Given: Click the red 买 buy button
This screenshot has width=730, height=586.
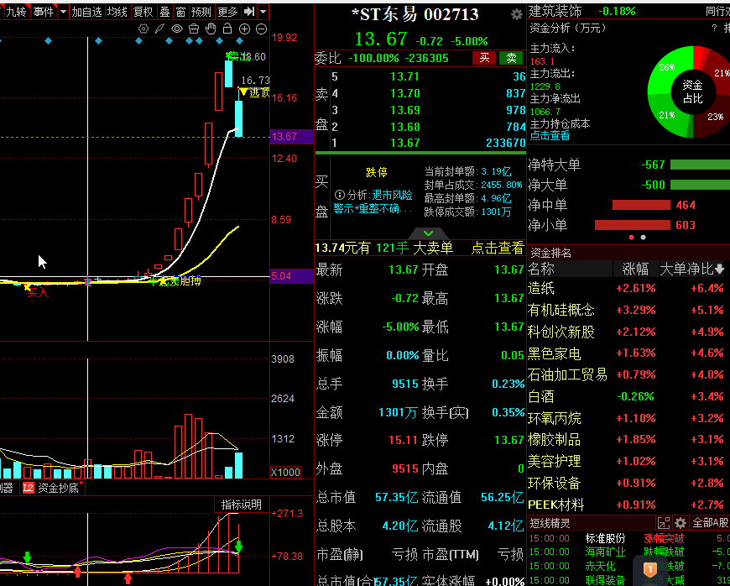Looking at the screenshot, I should coord(484,58).
